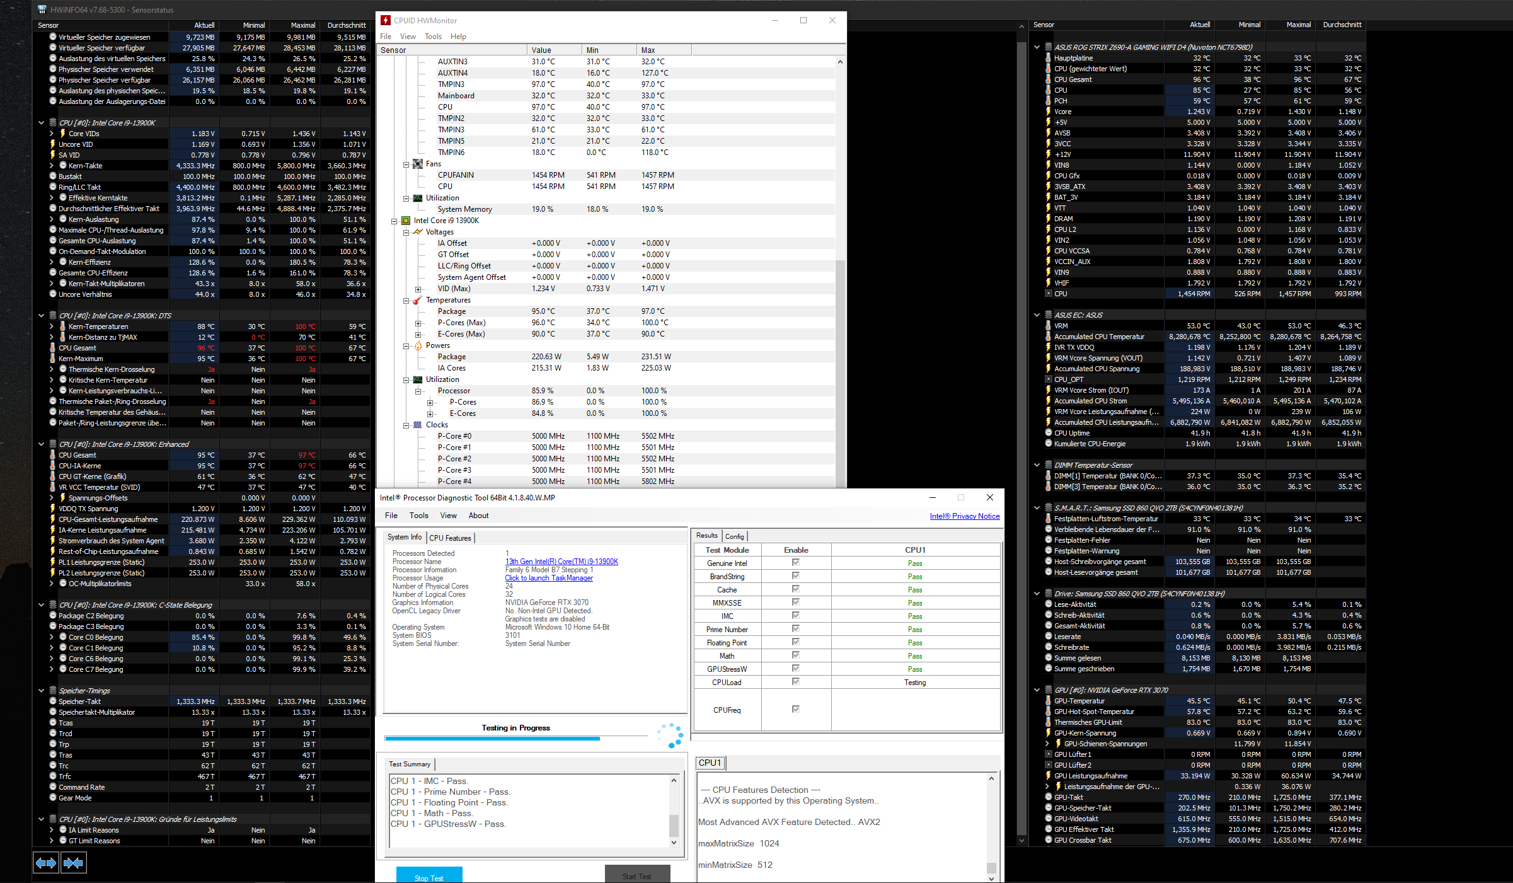This screenshot has height=883, width=1513.
Task: Click the Clocks icon in HWMonitor tree
Action: [418, 425]
